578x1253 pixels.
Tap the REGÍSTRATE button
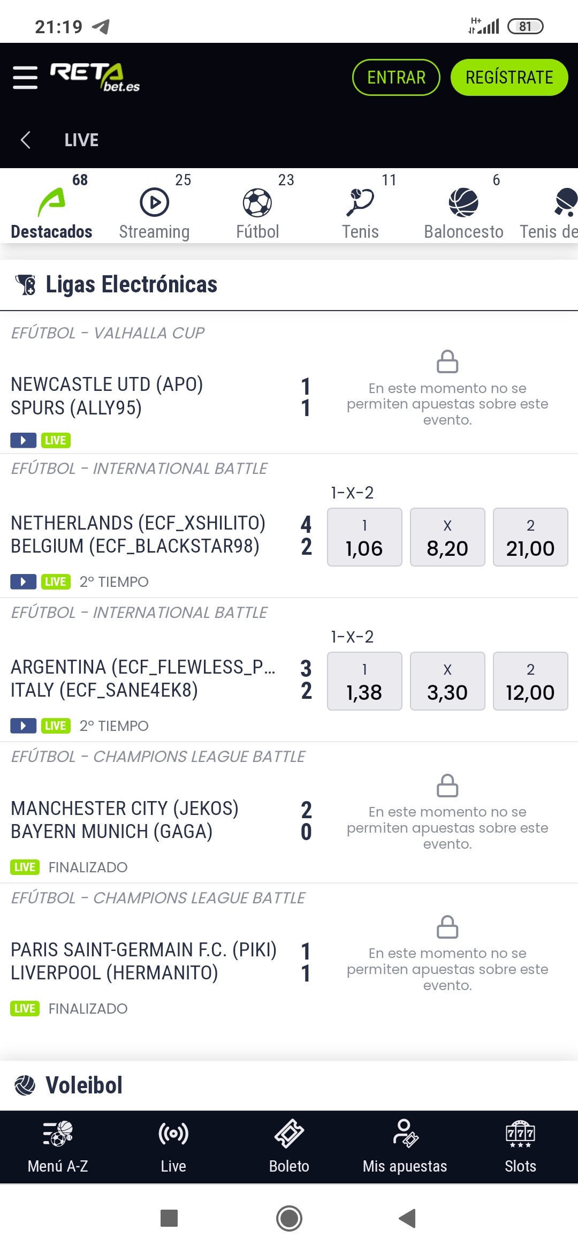click(x=509, y=78)
